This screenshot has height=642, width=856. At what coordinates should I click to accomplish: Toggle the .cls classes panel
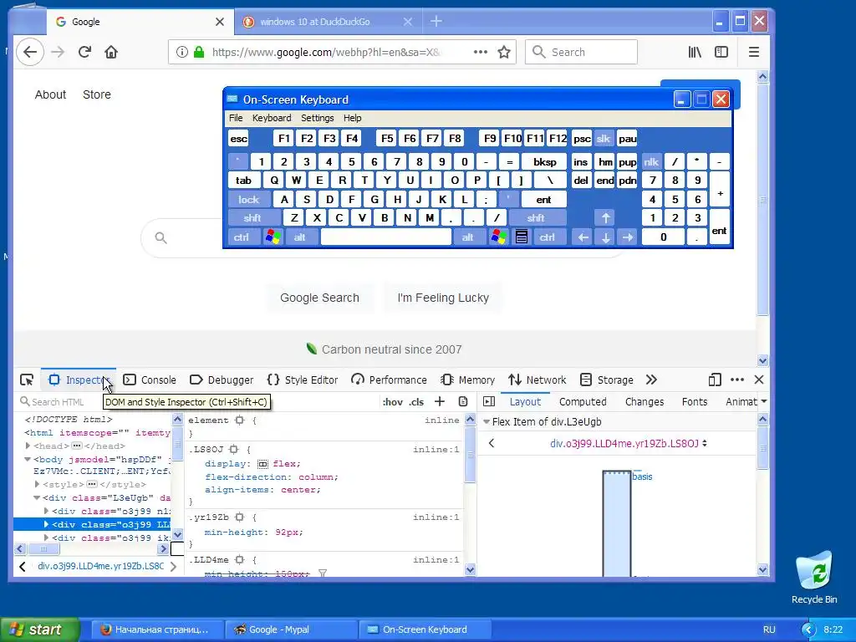(416, 402)
